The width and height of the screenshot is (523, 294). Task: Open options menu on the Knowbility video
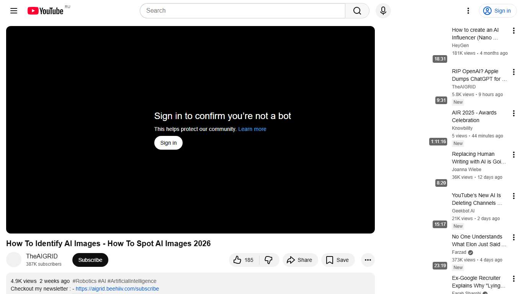click(x=514, y=113)
